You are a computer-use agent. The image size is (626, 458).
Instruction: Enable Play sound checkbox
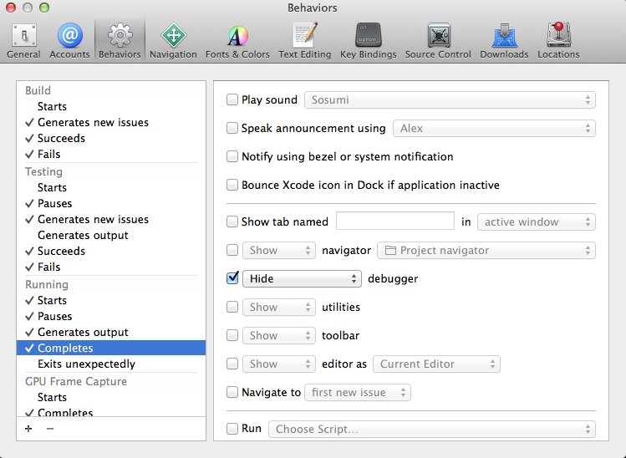tap(232, 99)
